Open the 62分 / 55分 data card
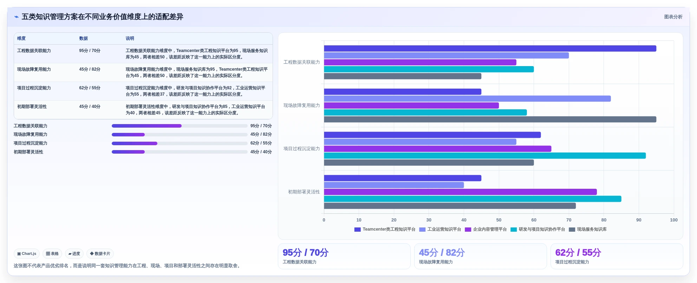 617,256
